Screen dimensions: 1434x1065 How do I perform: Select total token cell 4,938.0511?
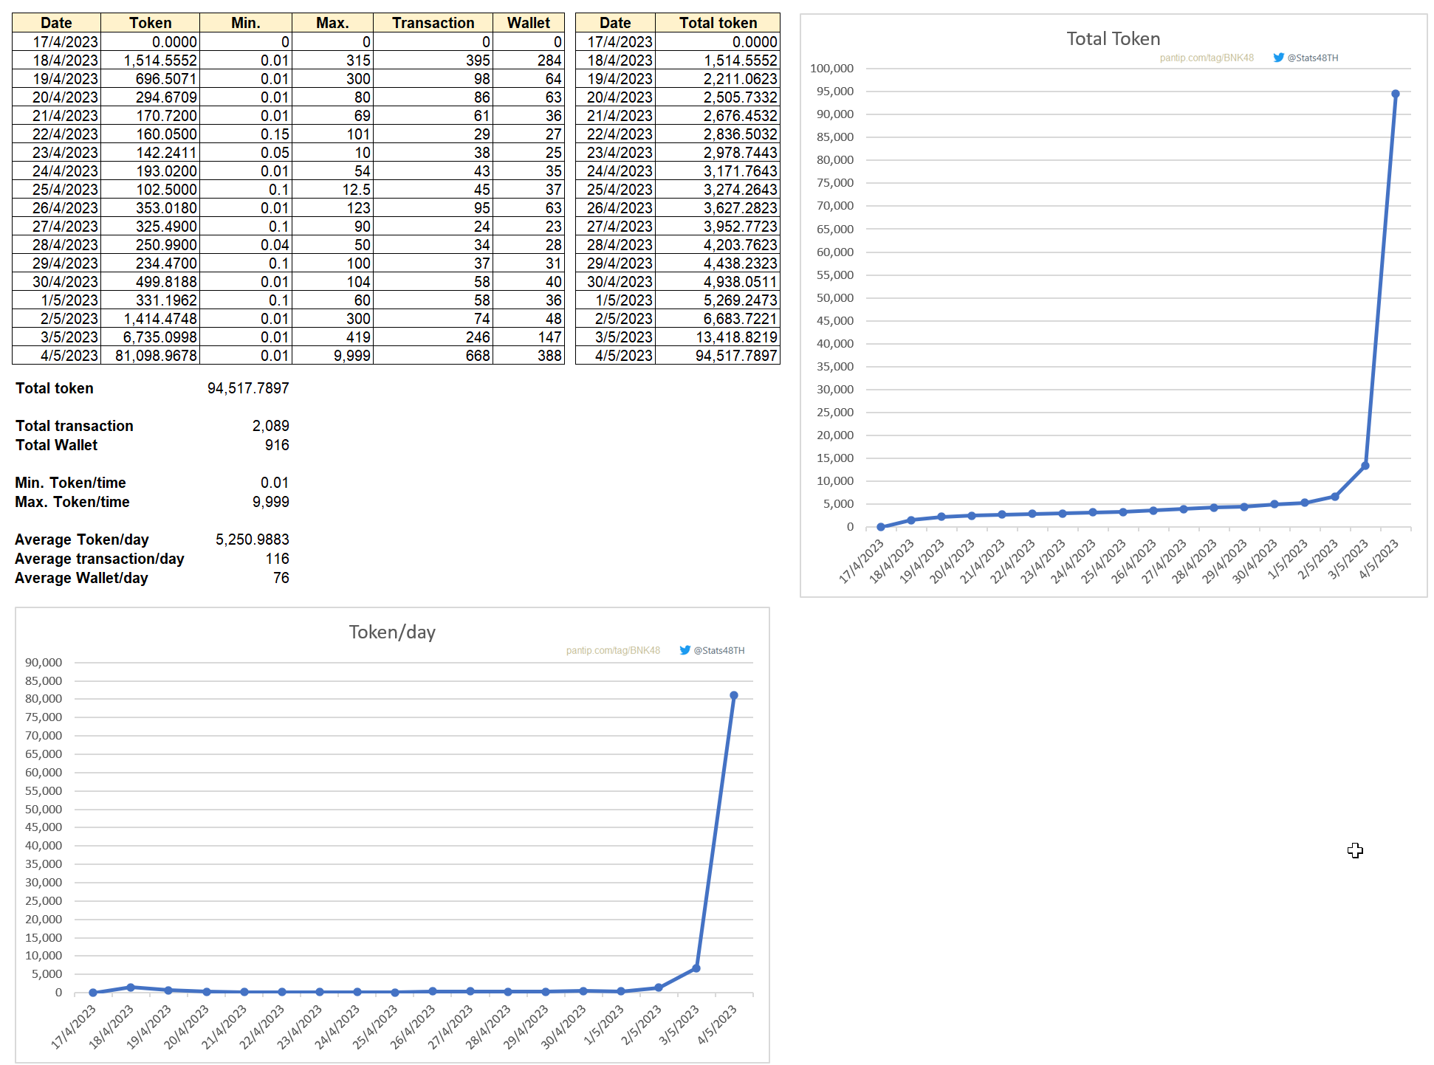click(718, 281)
